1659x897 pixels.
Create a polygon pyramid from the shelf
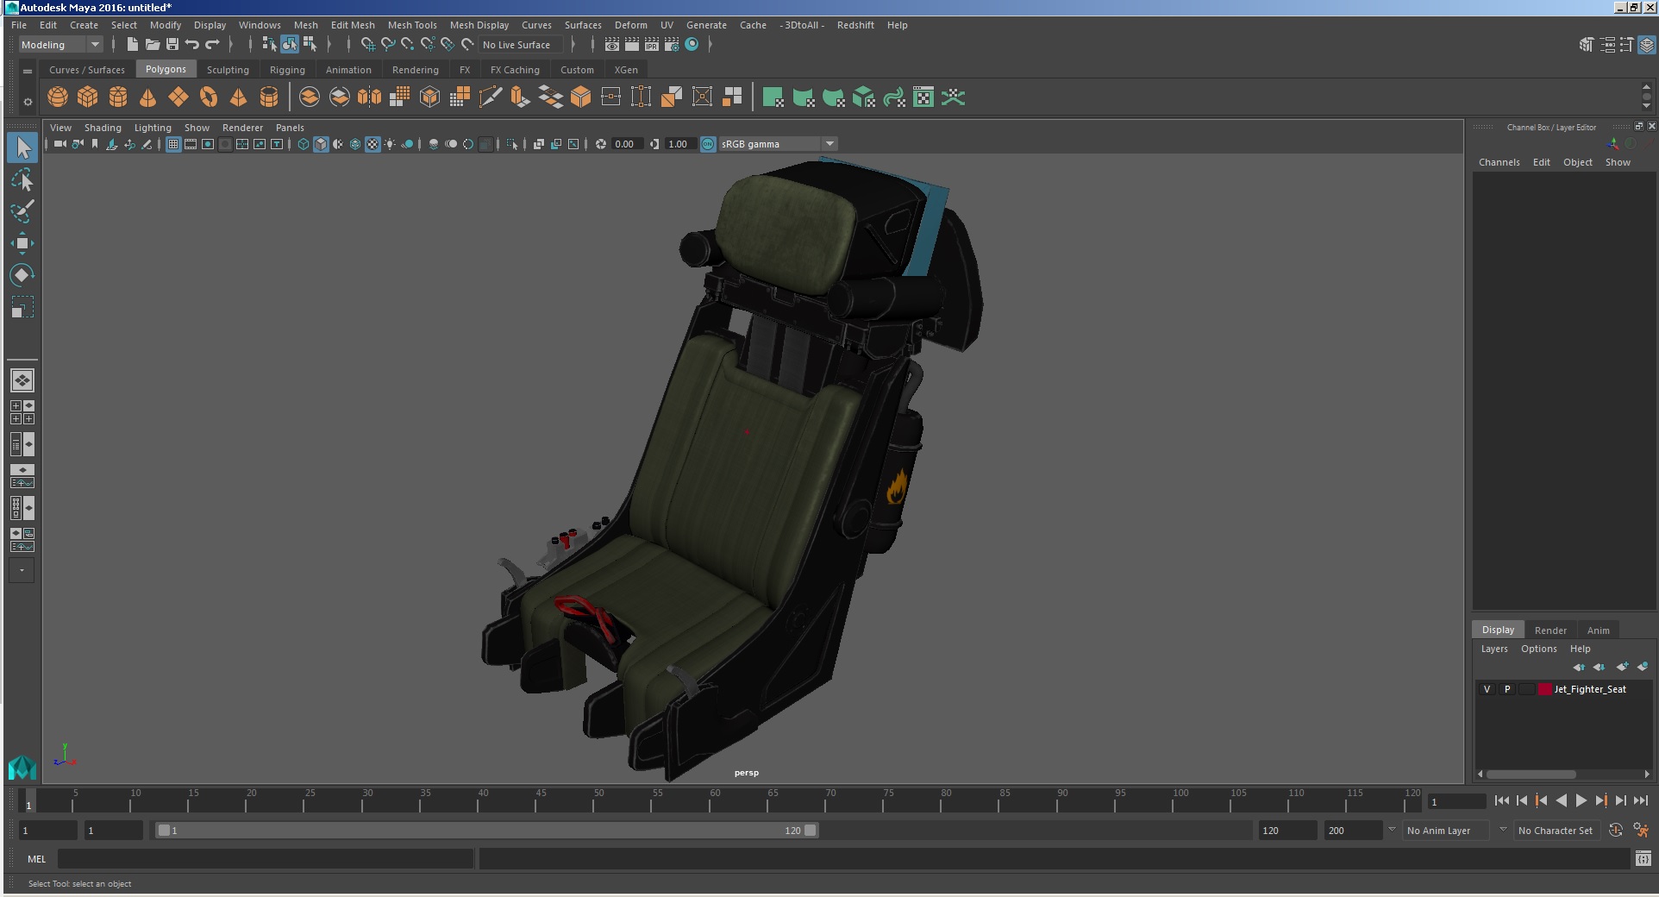[x=239, y=97]
